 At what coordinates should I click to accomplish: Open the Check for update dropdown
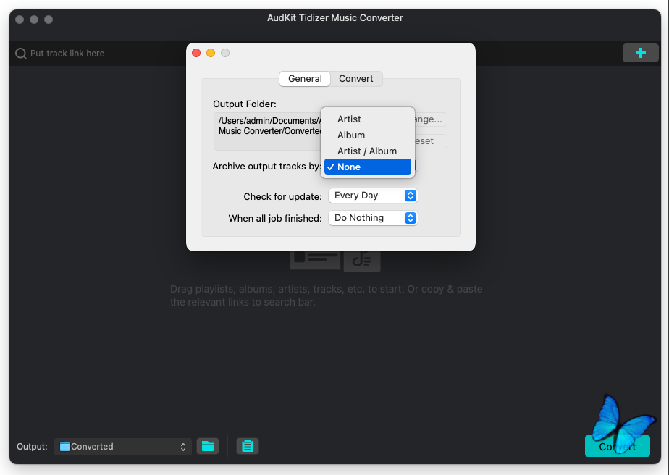373,196
